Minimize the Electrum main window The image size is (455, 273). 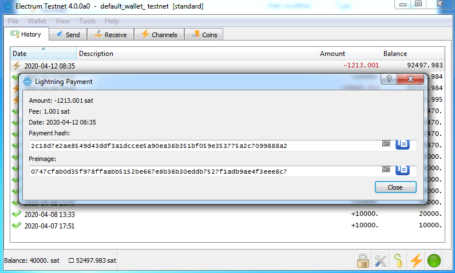[403, 5]
